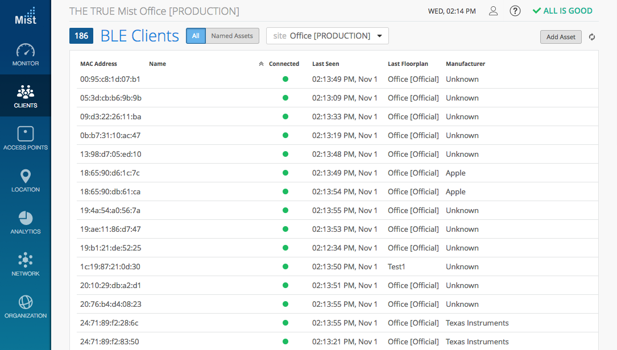Open the Clients sidebar section

26,95
